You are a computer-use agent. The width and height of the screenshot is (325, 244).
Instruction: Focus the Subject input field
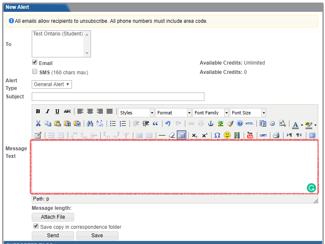coord(118,97)
